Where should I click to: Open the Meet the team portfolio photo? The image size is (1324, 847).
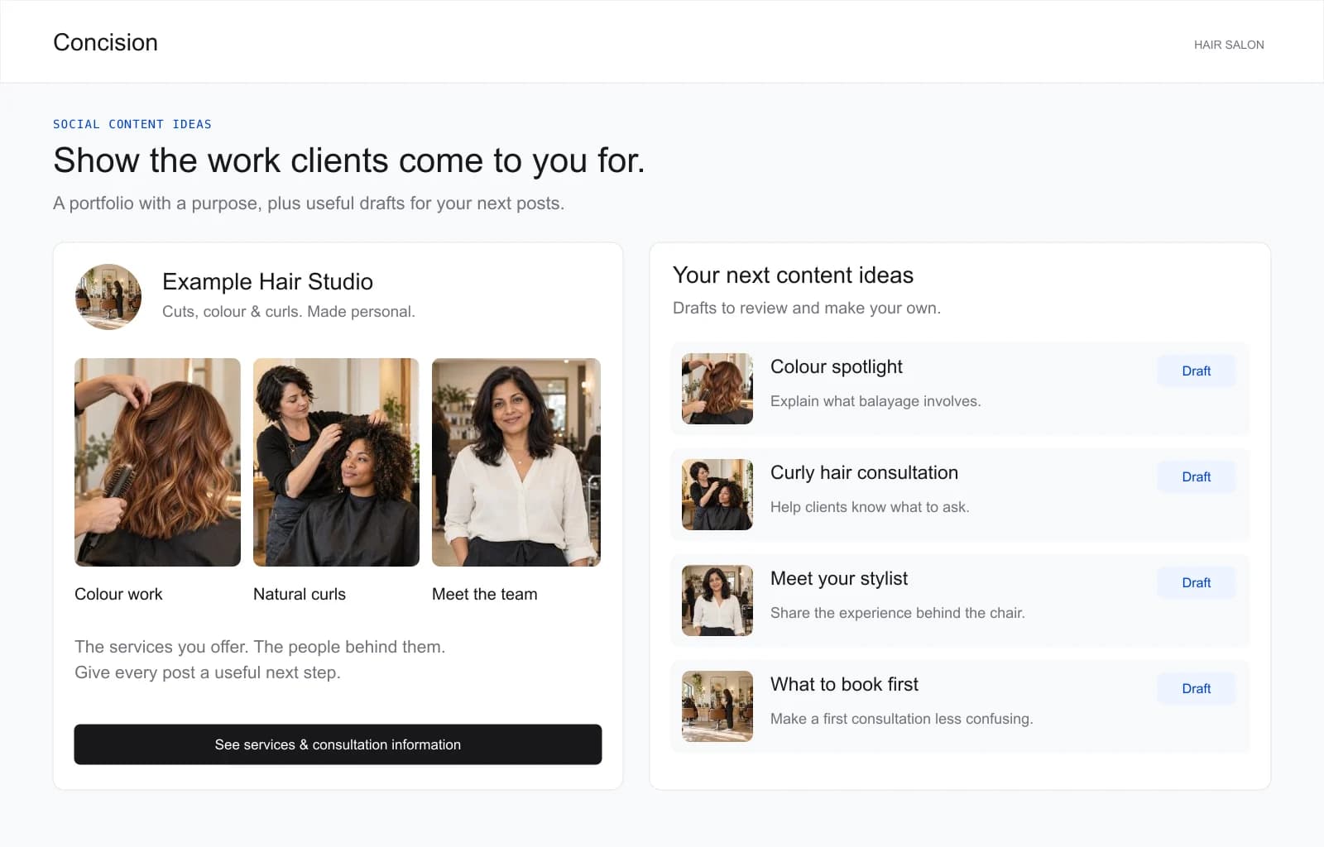[x=516, y=462]
